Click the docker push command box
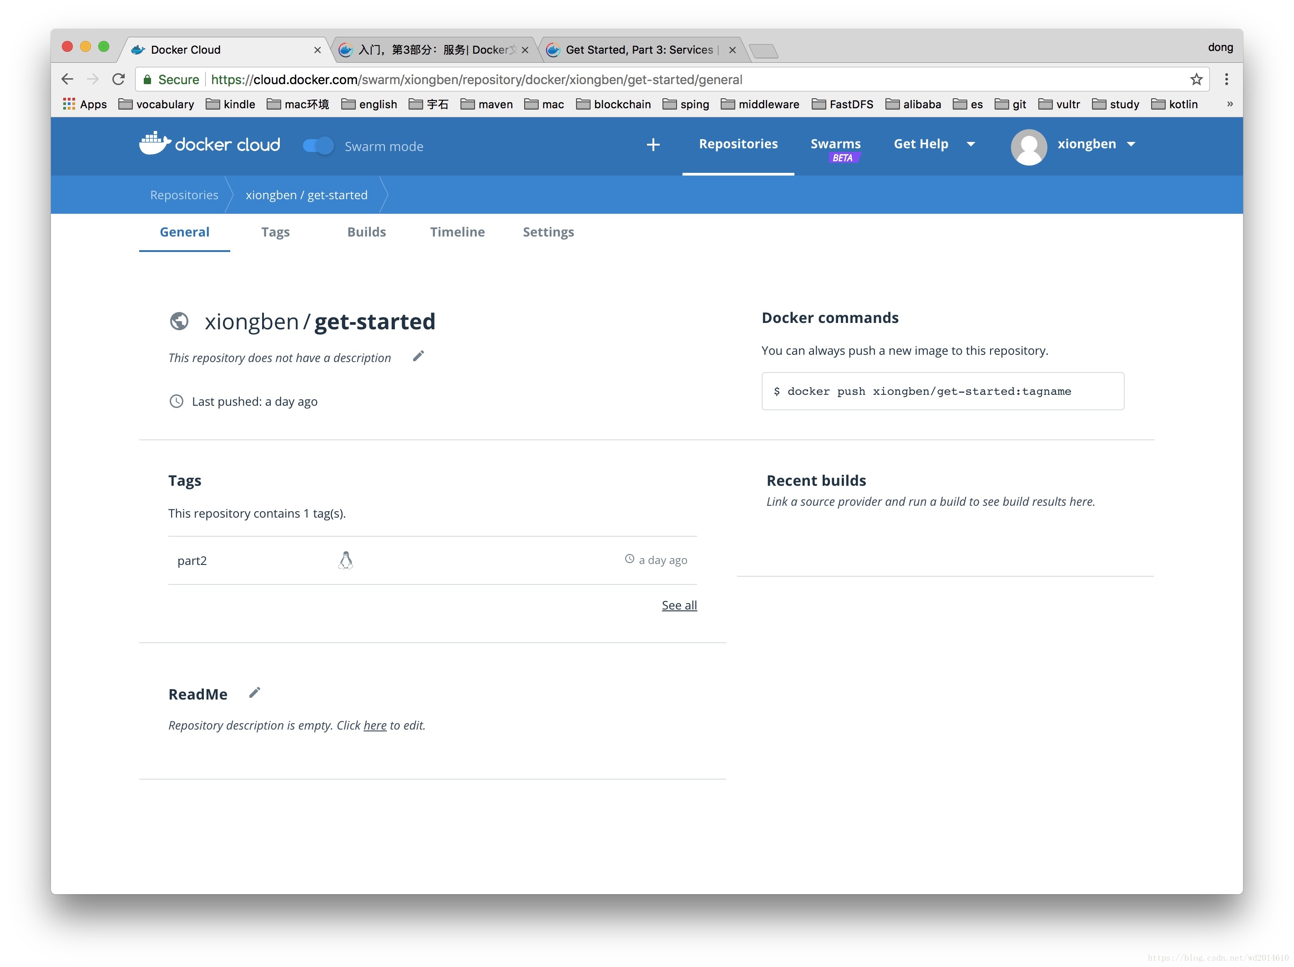Screen dimensions: 1294x967 942,391
